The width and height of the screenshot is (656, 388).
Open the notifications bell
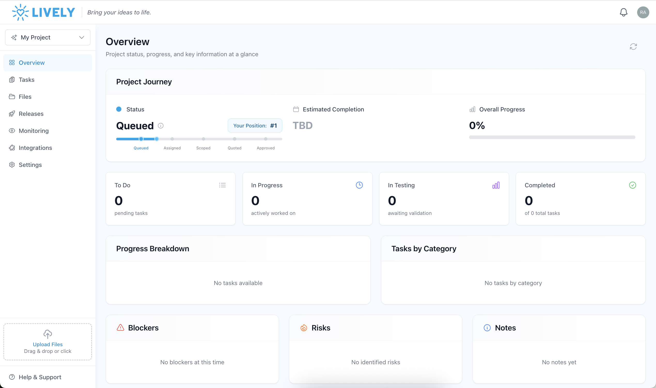[624, 12]
